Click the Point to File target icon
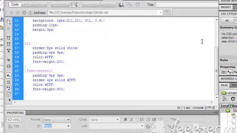 point(148,126)
